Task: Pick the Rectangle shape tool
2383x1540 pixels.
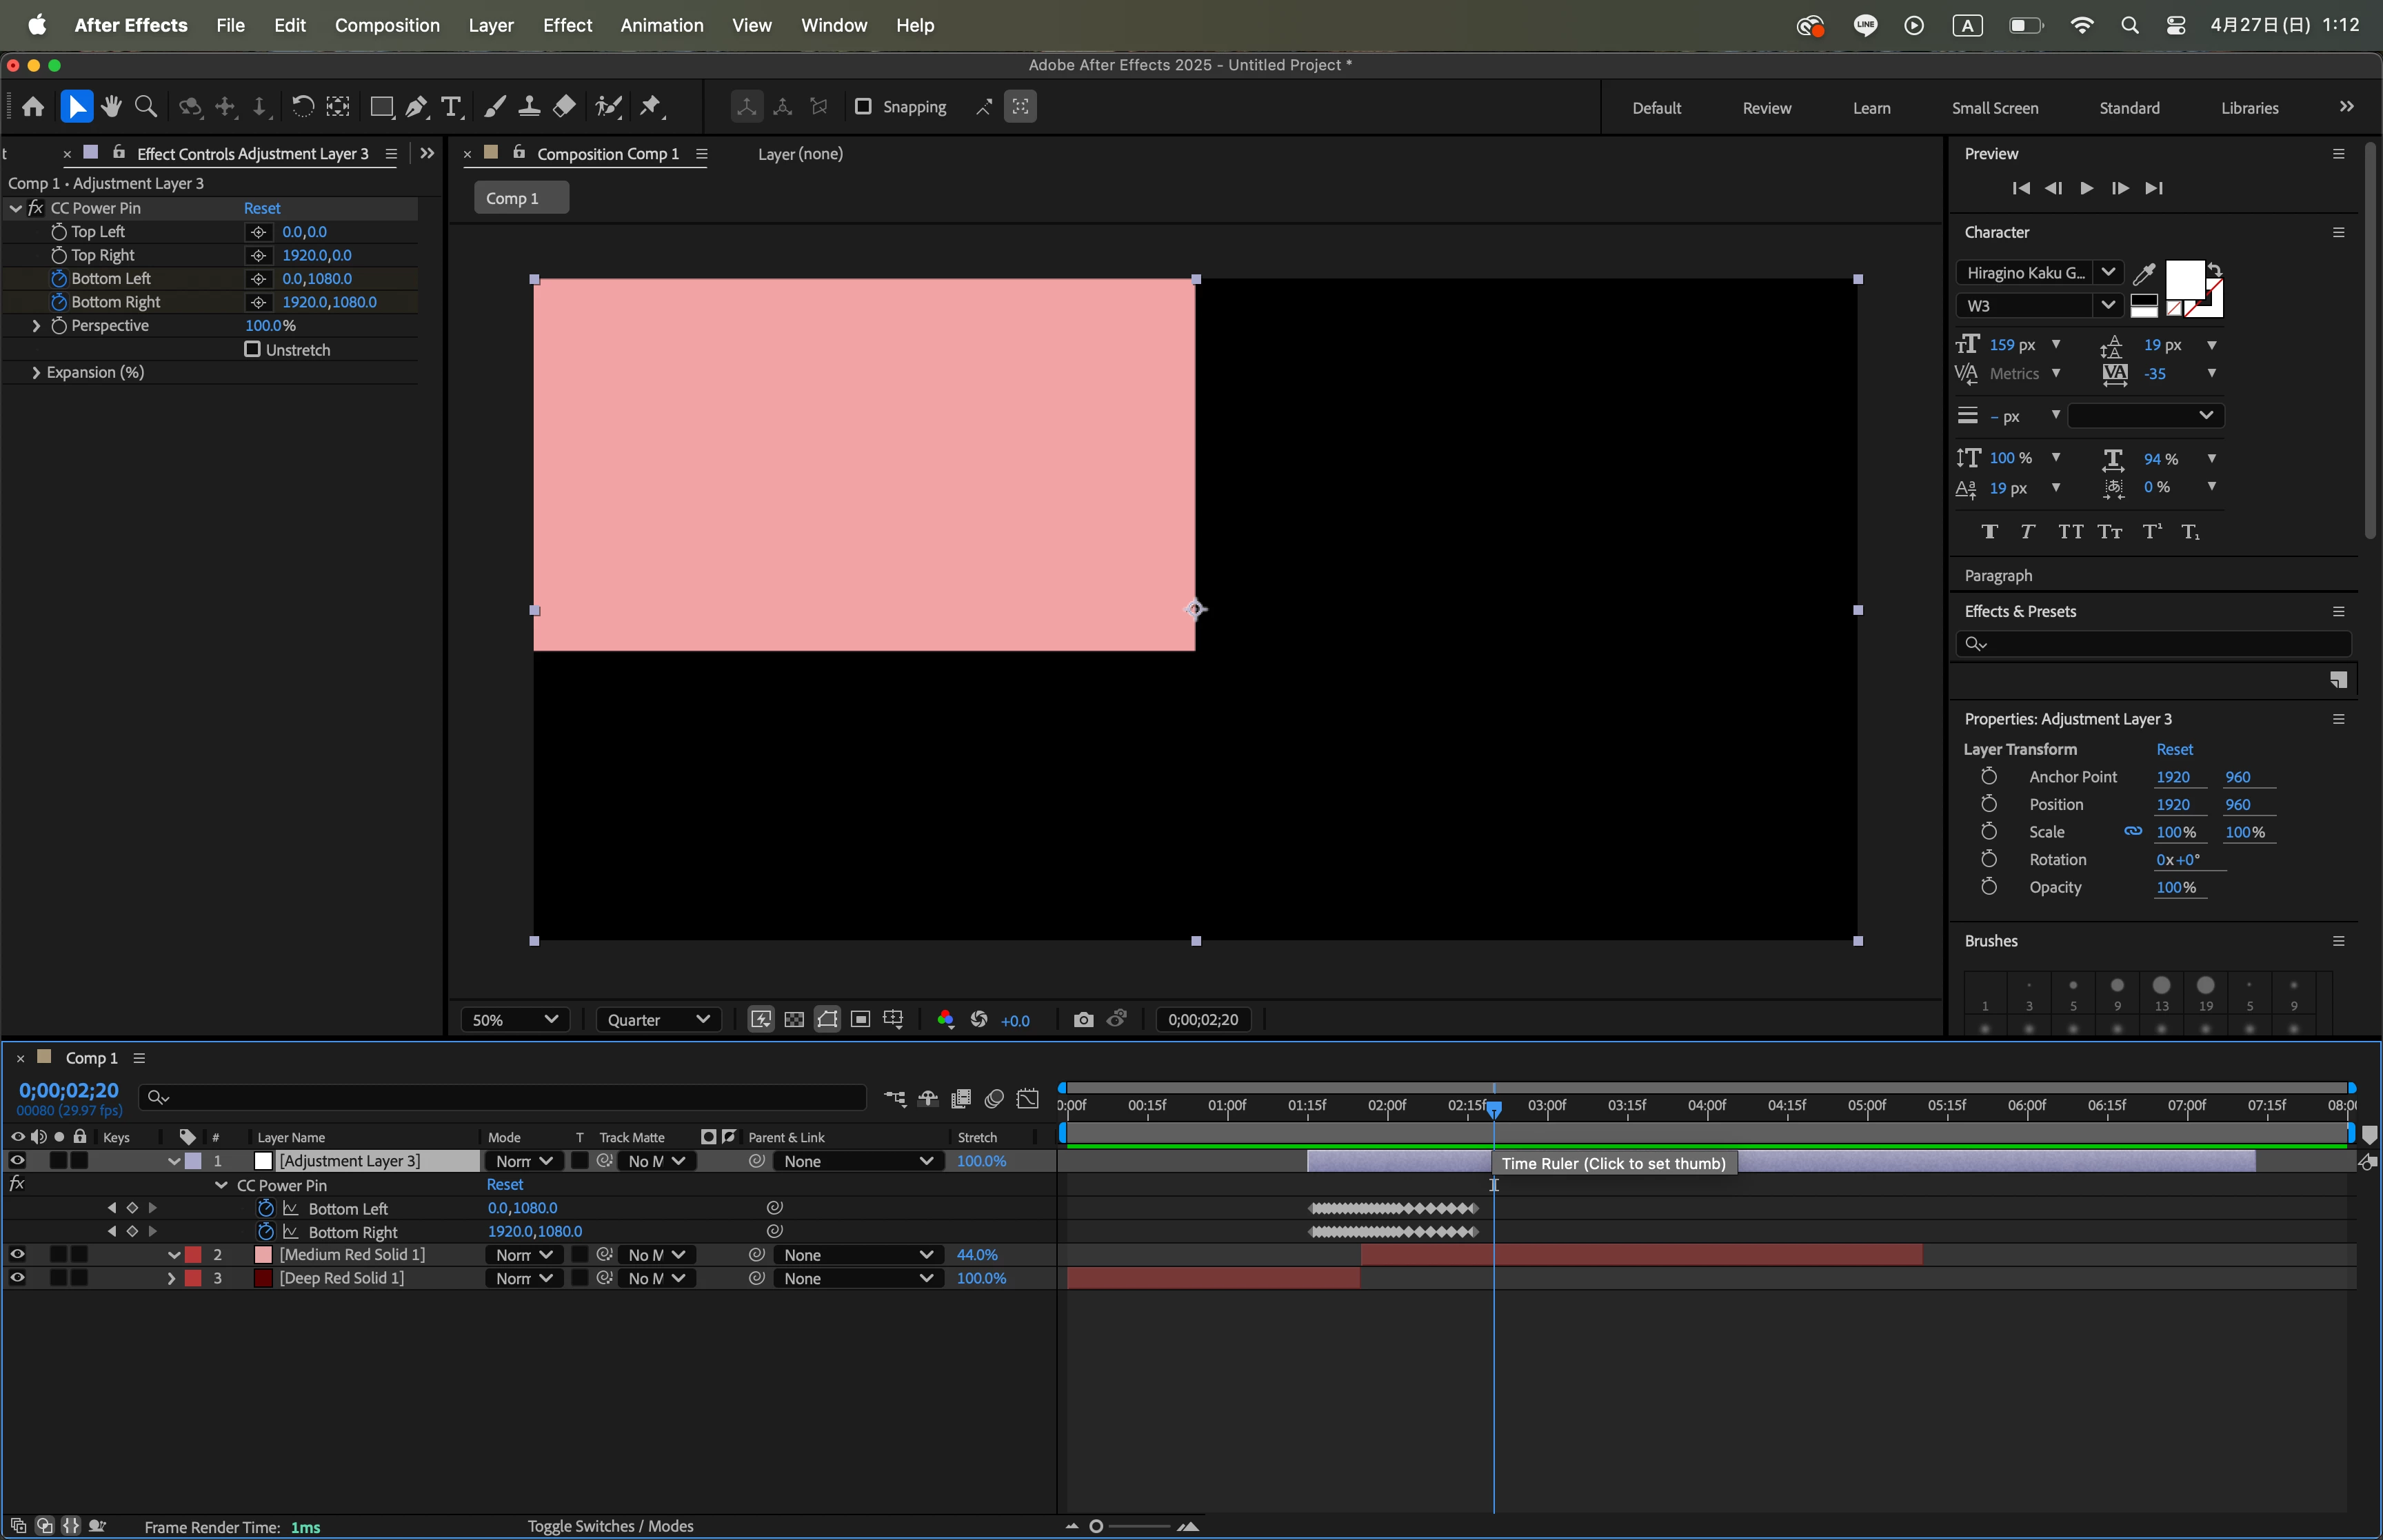Action: pos(381,107)
